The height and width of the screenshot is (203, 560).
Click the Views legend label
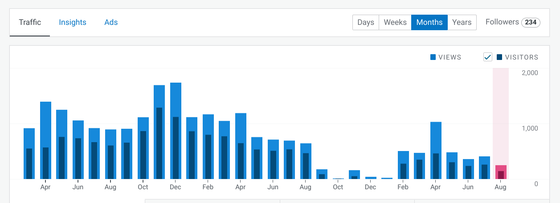[x=450, y=57]
